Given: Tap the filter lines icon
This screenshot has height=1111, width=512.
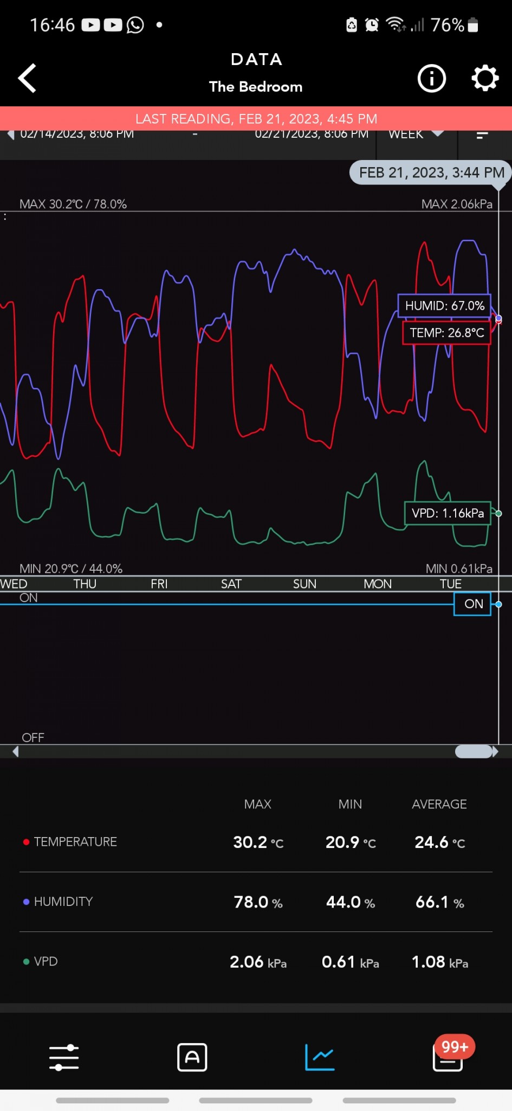Looking at the screenshot, I should (x=482, y=136).
